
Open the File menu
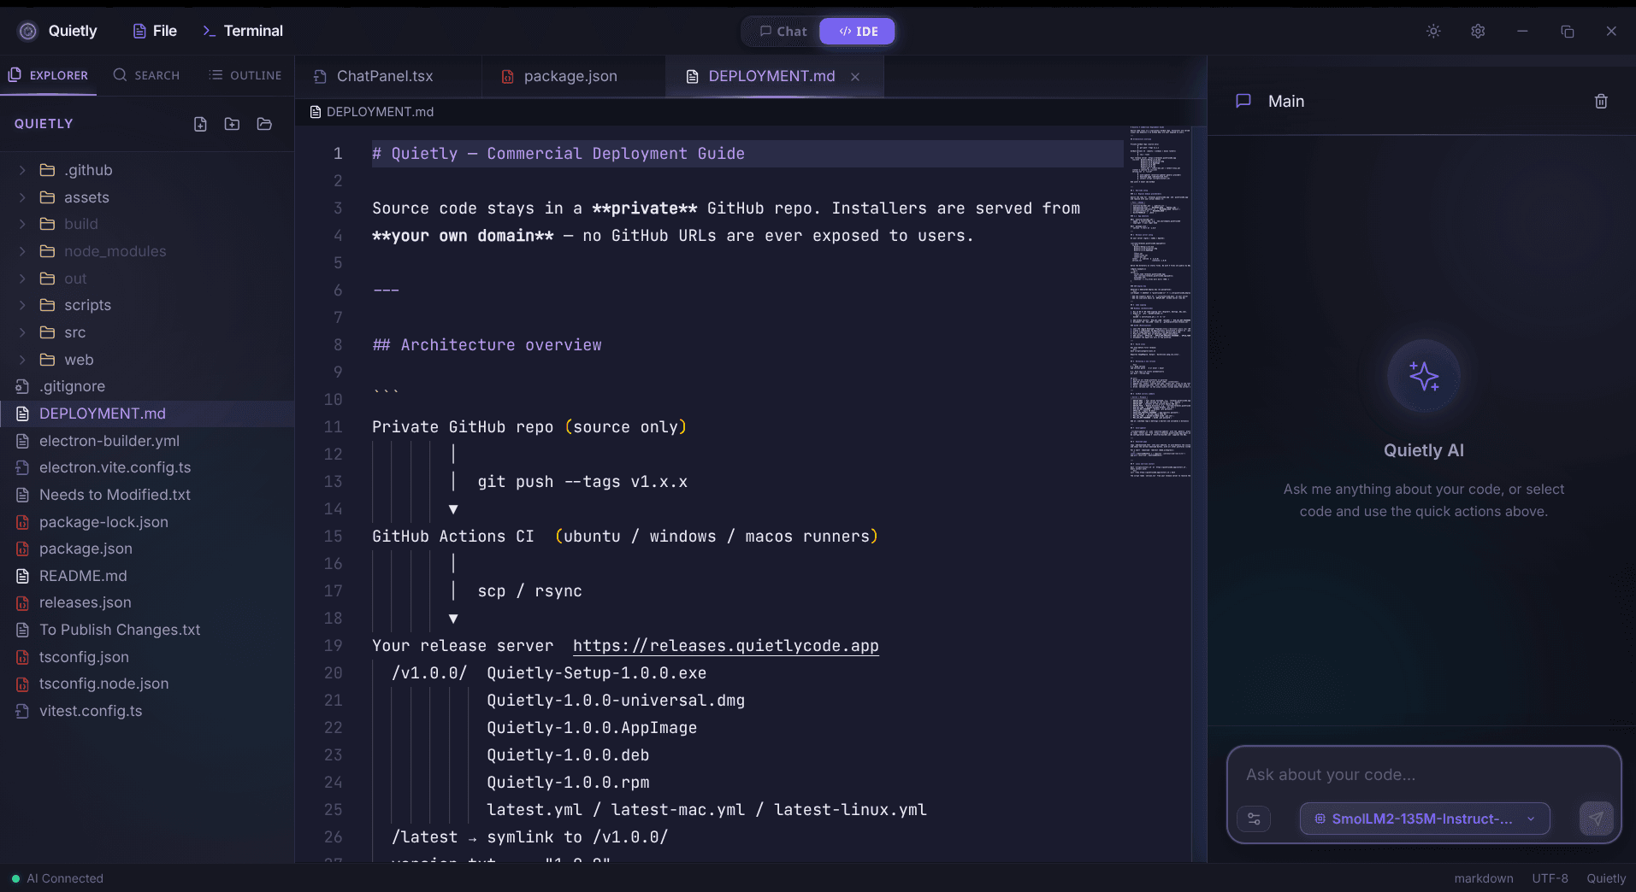tap(155, 31)
